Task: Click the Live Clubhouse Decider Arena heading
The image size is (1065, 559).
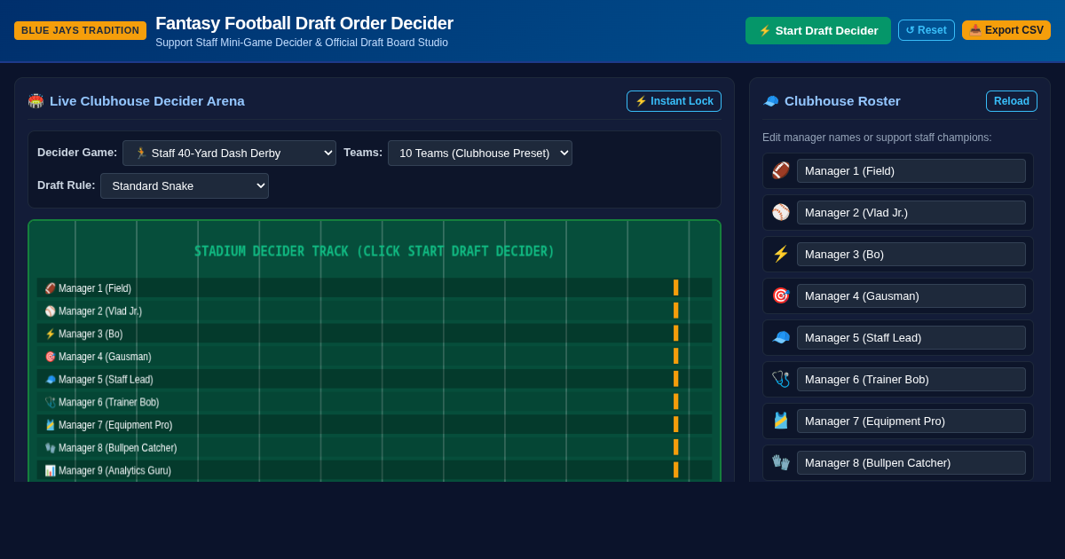Action: click(x=147, y=101)
